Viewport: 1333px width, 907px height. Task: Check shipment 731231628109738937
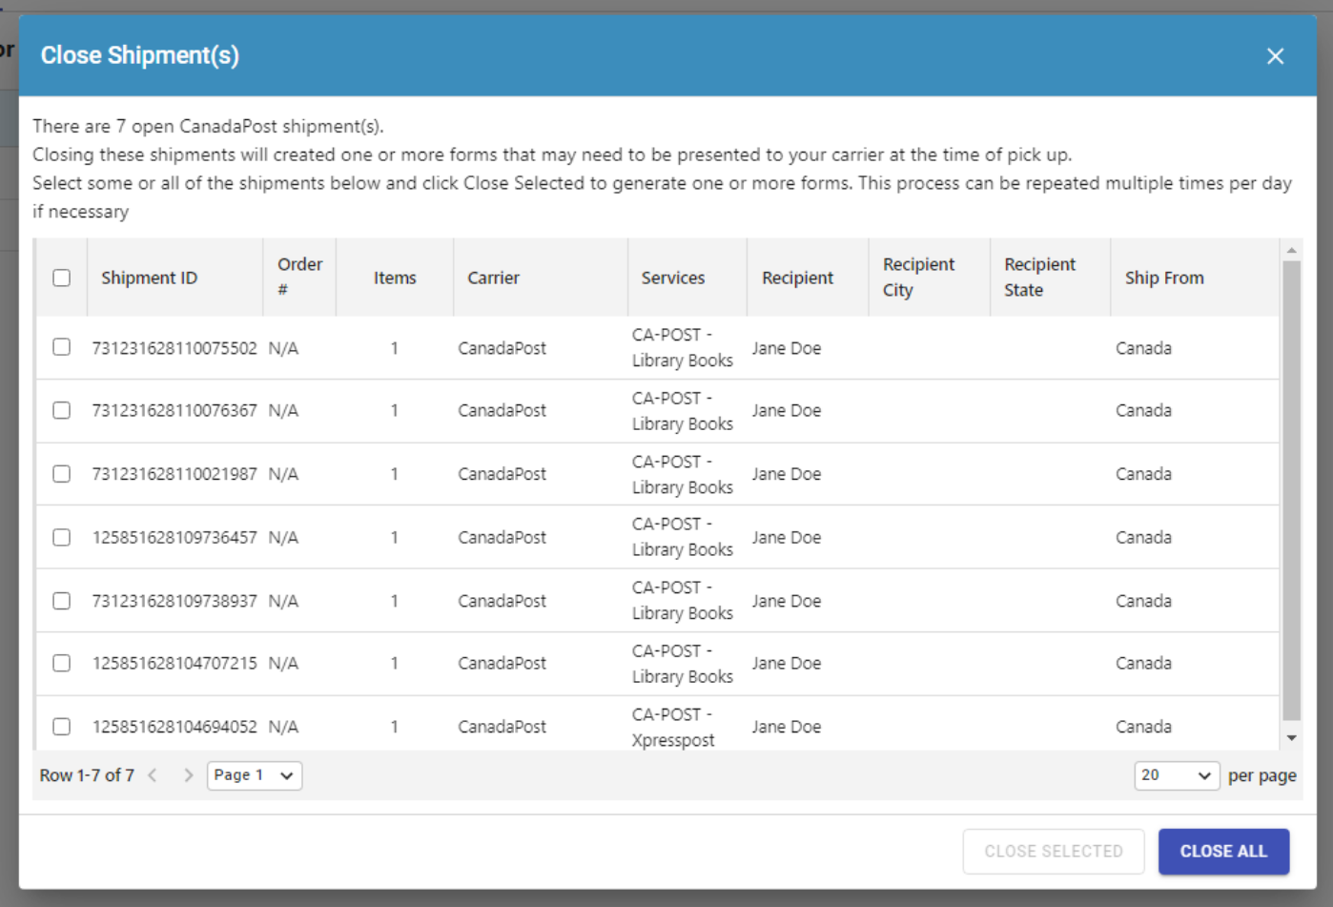(62, 601)
